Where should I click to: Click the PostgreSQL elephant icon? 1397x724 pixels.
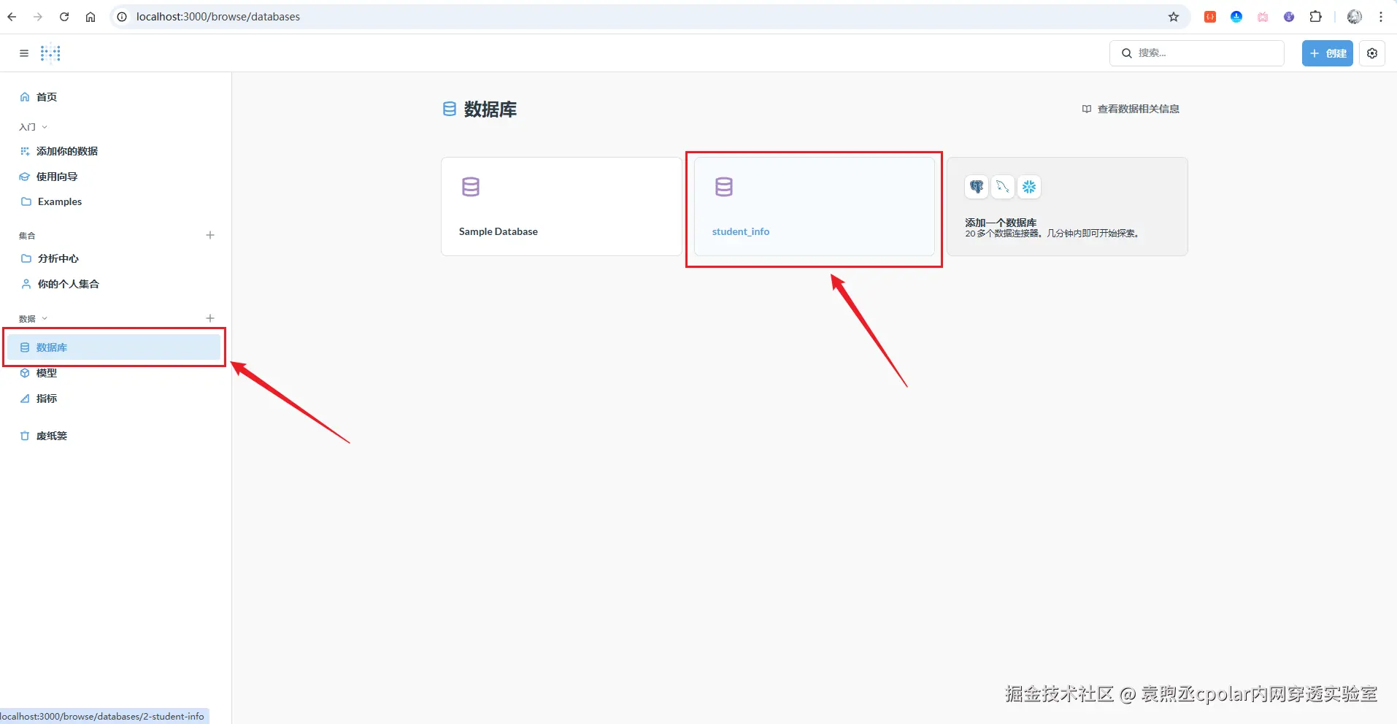pyautogui.click(x=977, y=187)
